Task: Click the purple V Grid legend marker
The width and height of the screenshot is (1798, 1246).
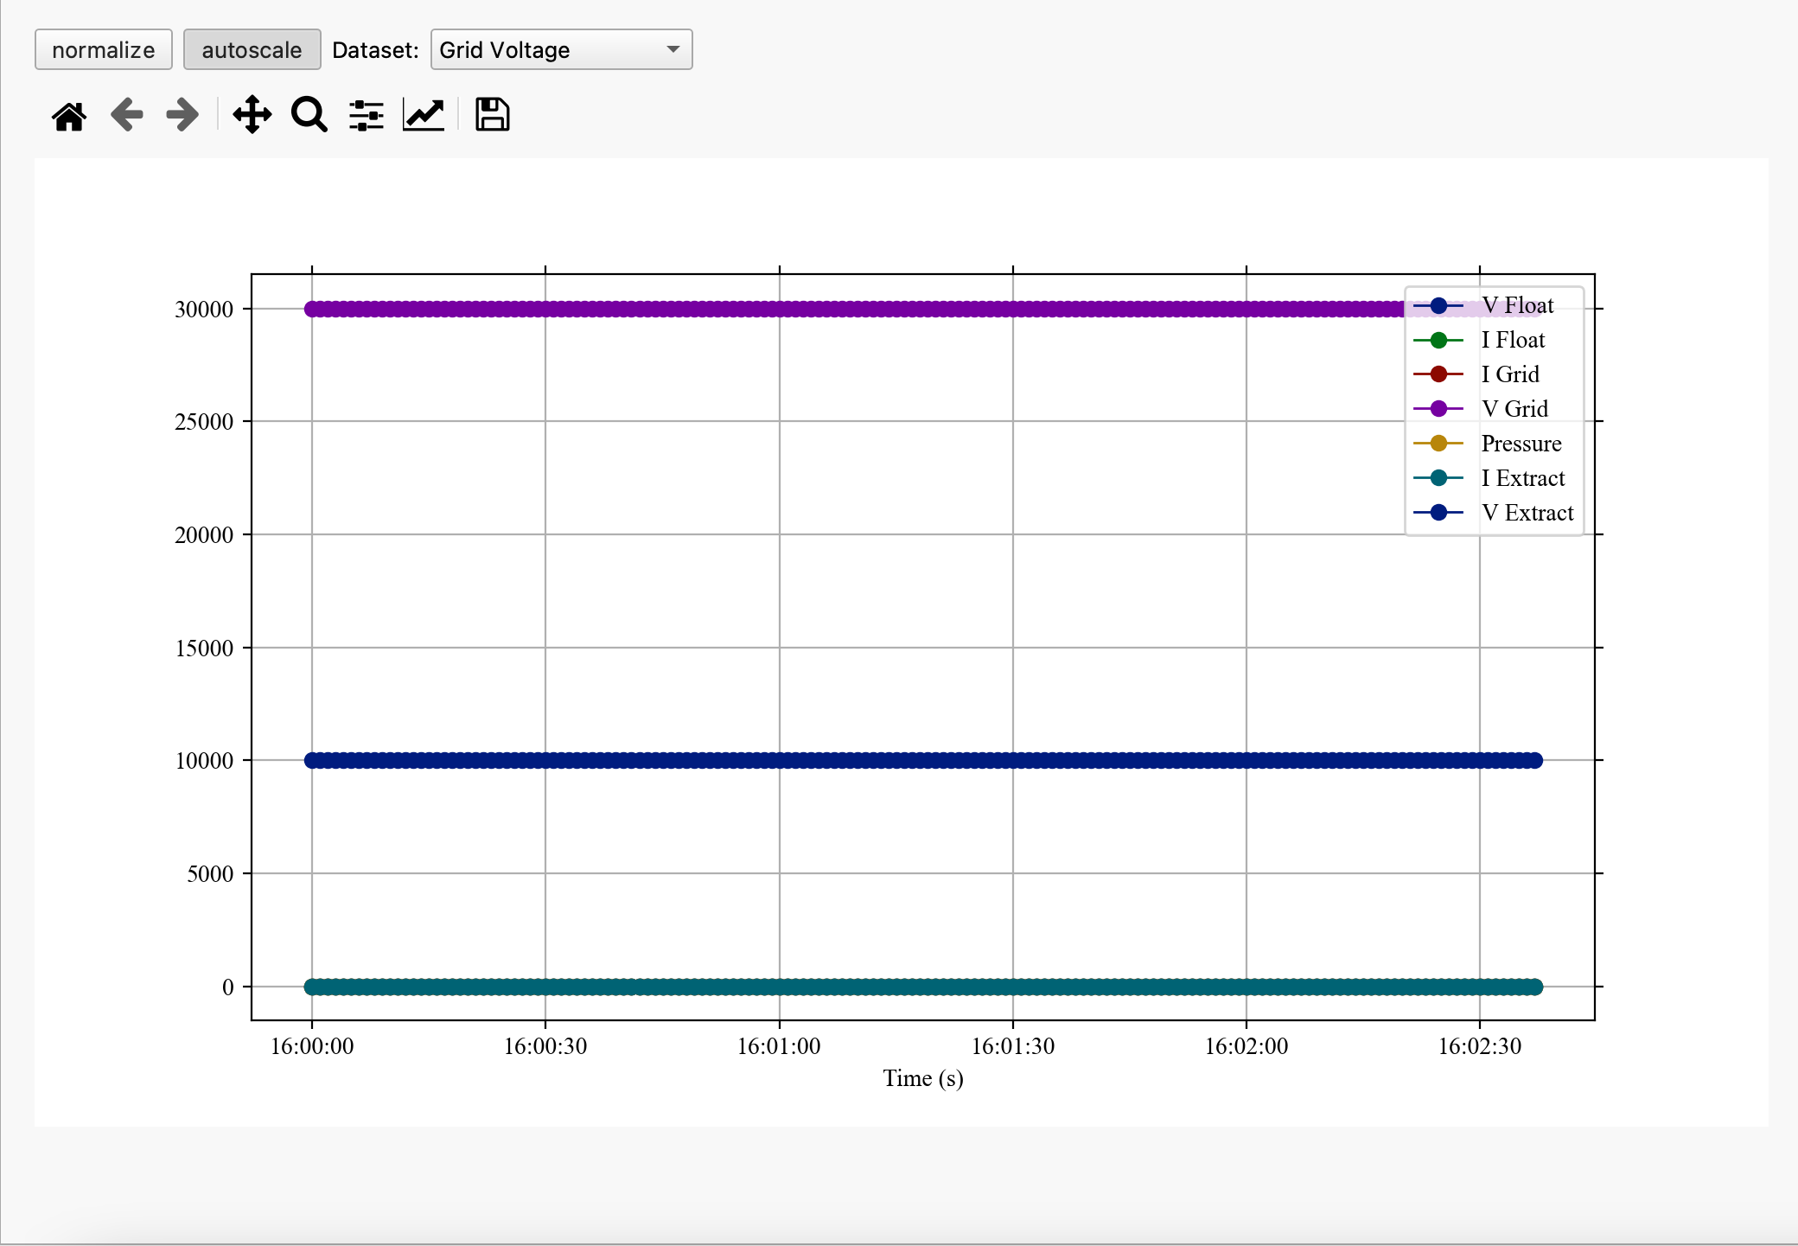Action: 1438,409
